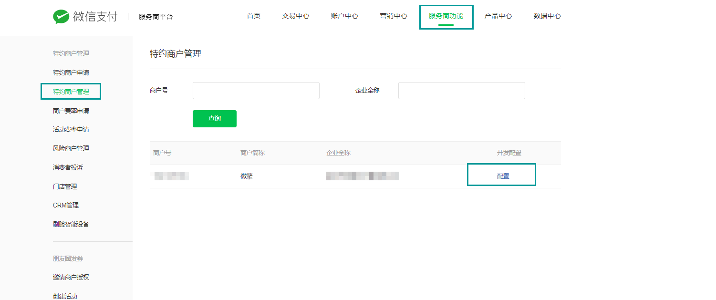
Task: Open CRM管理 sidebar item
Action: 66,205
